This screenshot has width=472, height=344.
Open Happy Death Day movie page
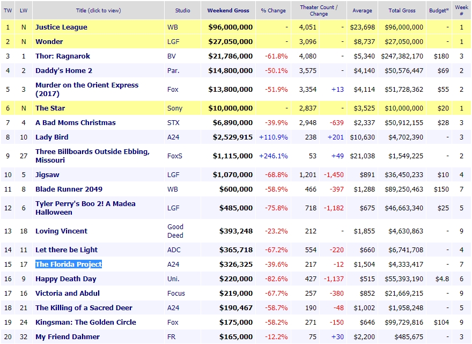[66, 279]
